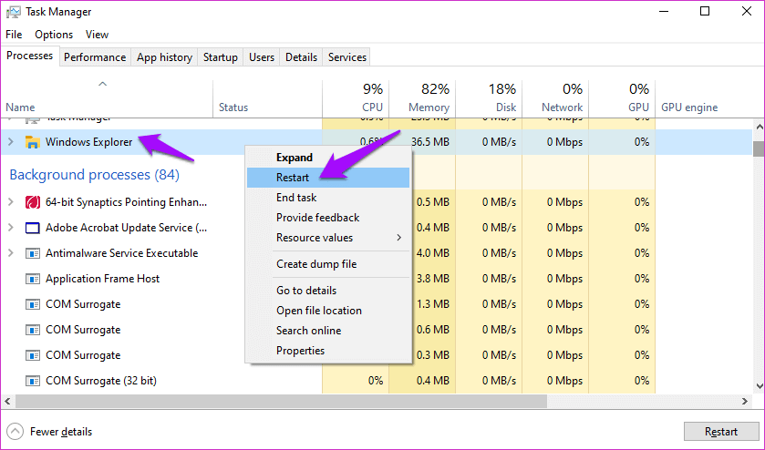Open the Resource values submenu arrow
The width and height of the screenshot is (765, 450).
pos(399,238)
